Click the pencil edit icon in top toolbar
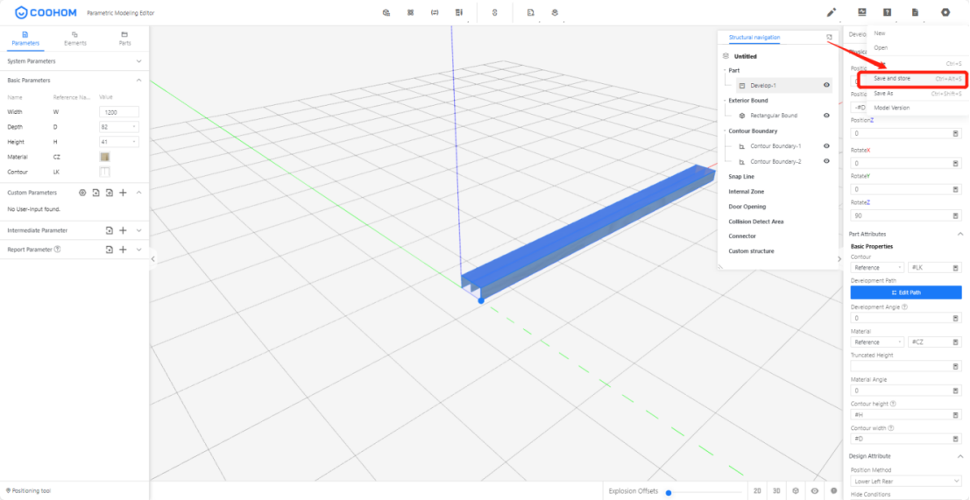 [832, 12]
